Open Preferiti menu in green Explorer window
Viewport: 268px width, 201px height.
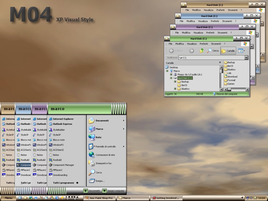tap(204, 44)
